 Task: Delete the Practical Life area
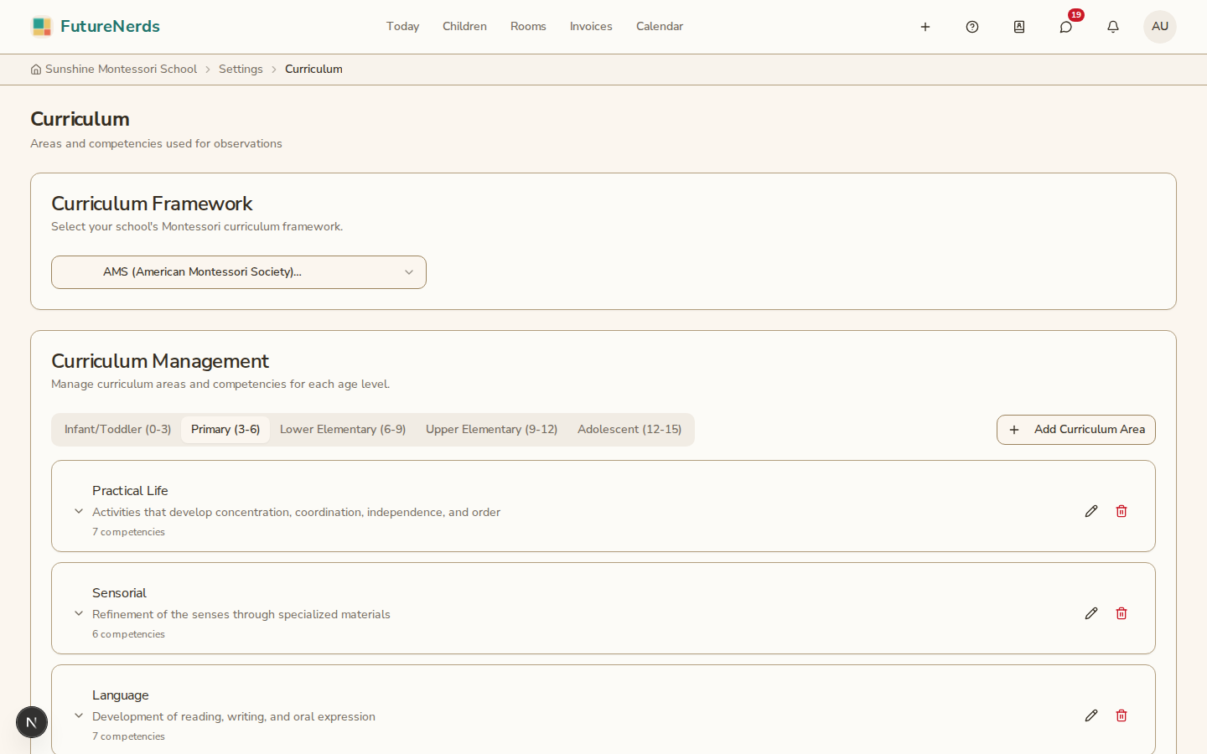click(1122, 511)
